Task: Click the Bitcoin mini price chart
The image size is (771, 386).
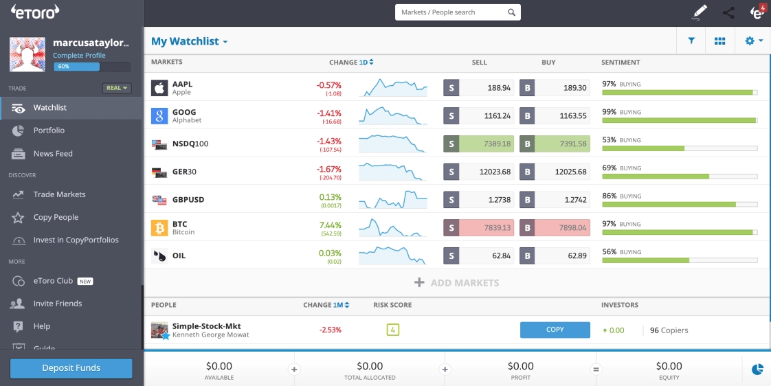Action: (393, 227)
